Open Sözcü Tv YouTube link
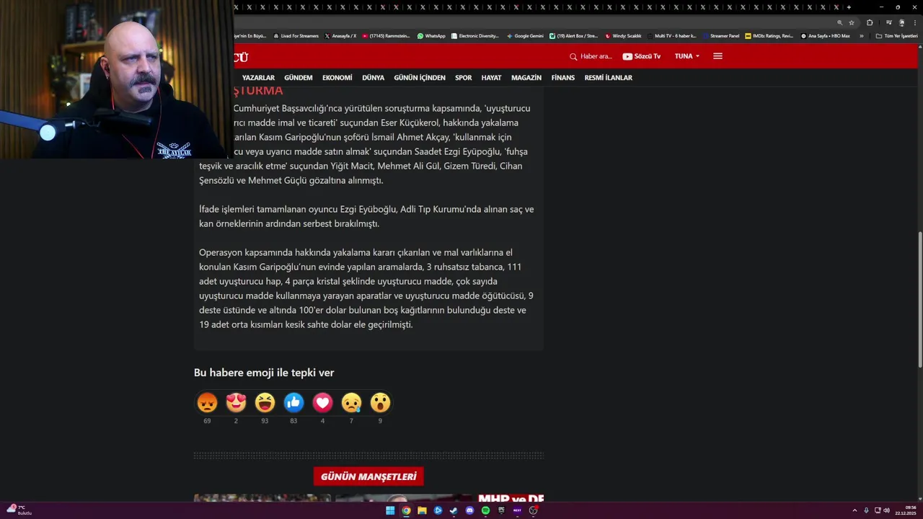 642,56
